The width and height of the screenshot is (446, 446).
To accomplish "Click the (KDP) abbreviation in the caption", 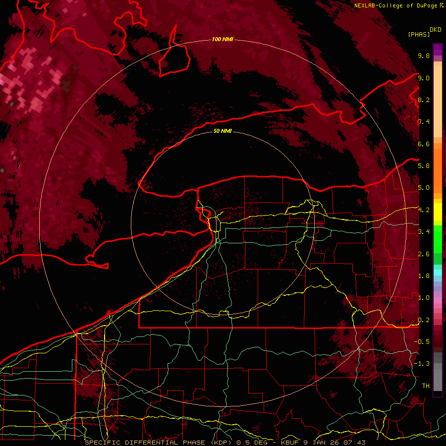I will pos(220,443).
